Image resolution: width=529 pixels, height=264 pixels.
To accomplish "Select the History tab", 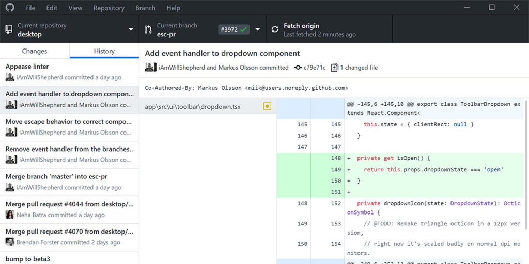I will tap(104, 51).
